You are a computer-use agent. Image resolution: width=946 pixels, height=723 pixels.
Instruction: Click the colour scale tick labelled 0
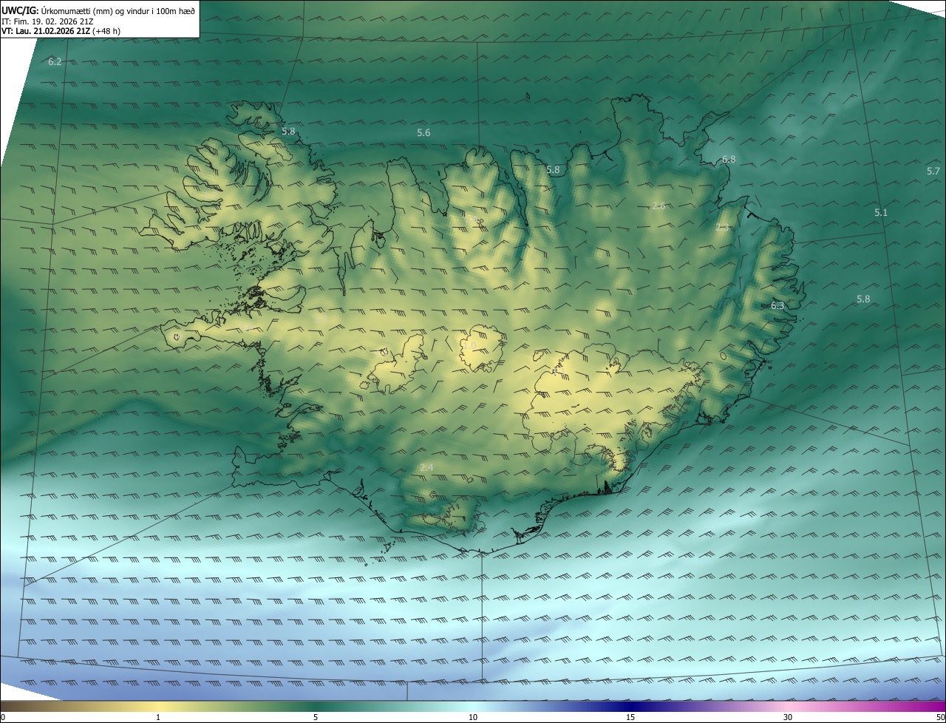[2, 717]
